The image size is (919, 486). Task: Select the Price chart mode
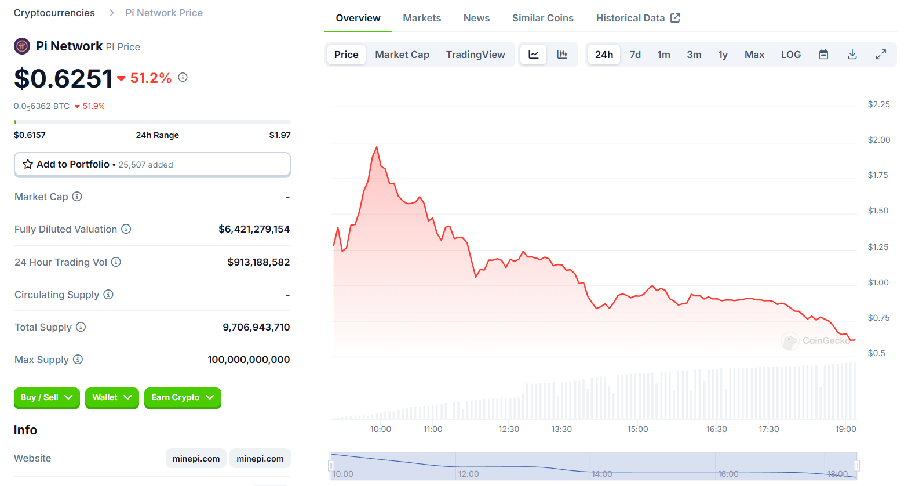coord(347,55)
